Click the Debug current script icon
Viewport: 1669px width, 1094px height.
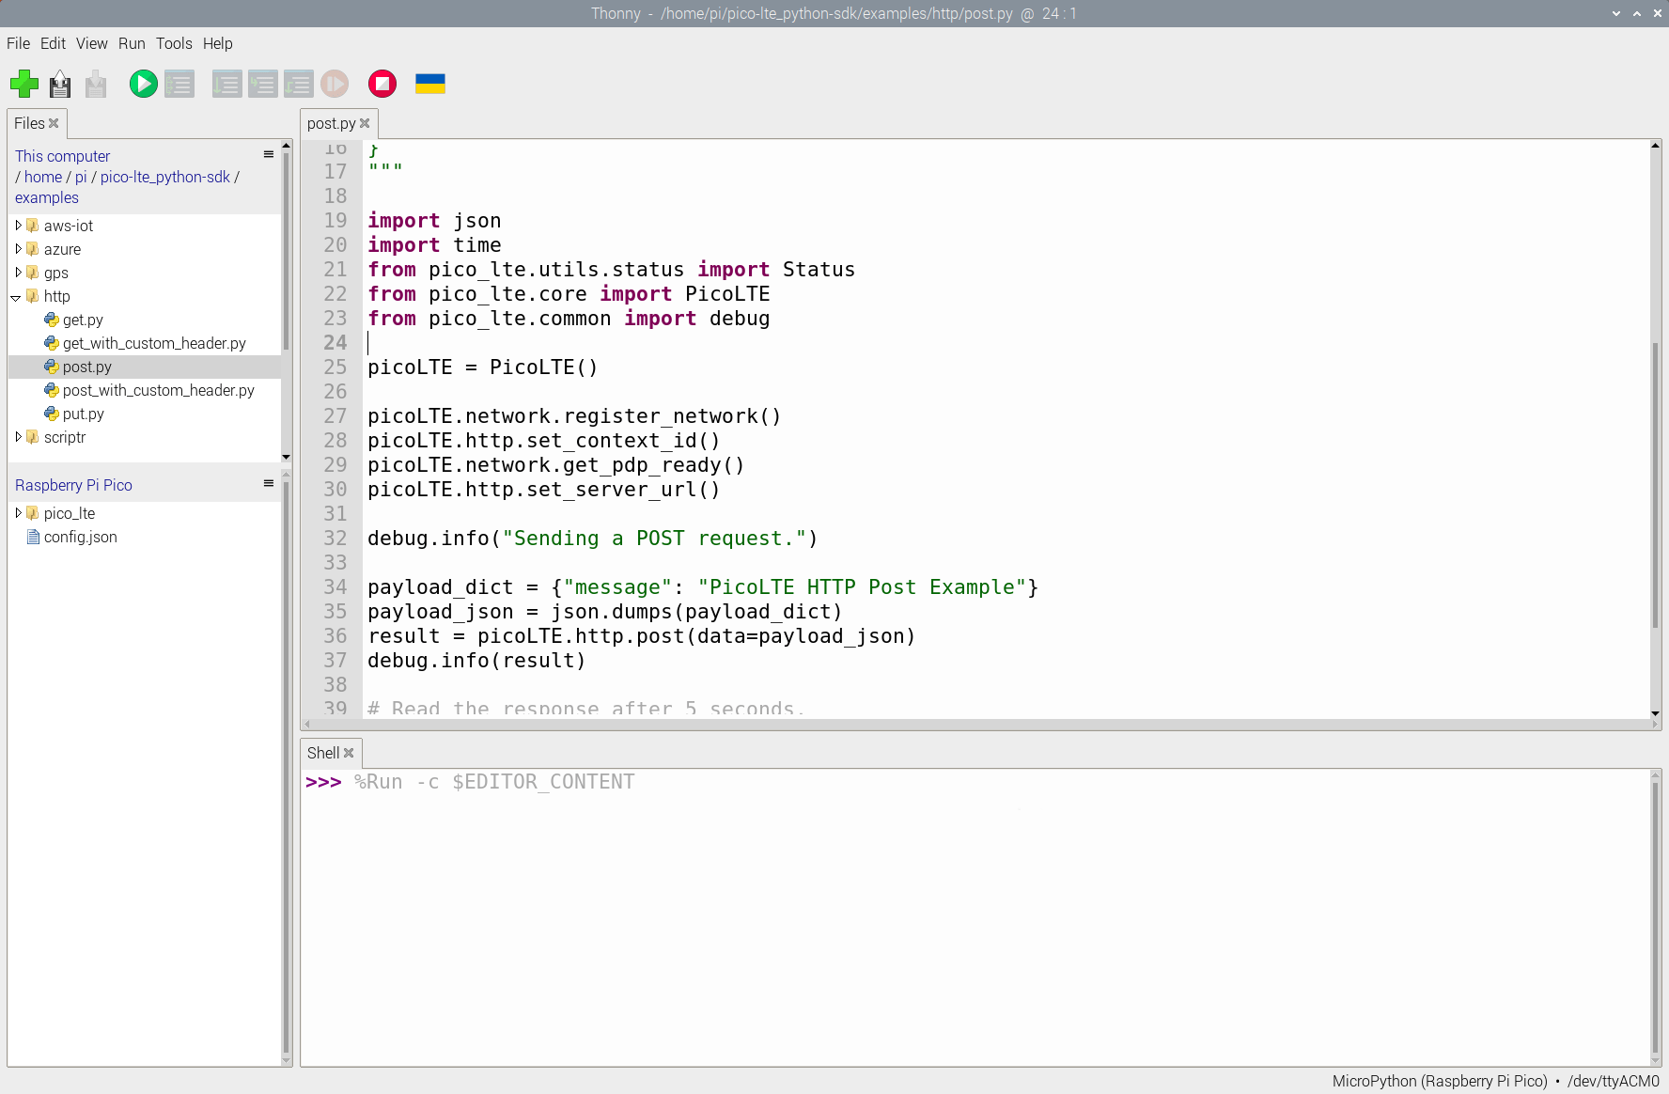[x=179, y=84]
